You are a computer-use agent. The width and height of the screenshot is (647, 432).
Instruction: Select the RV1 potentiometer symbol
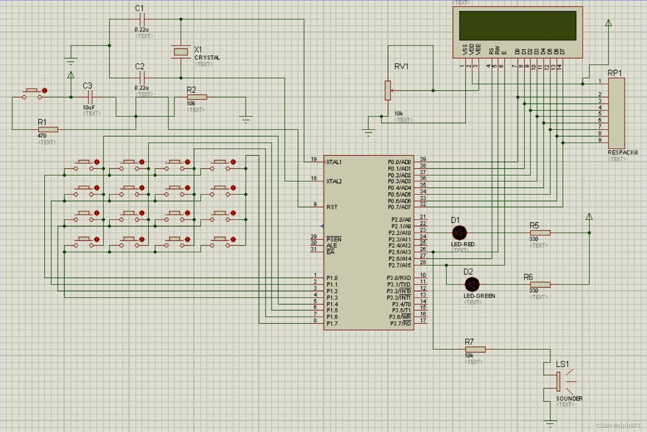pos(388,90)
